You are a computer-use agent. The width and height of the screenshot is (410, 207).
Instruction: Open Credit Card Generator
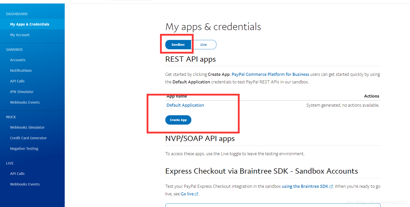[28, 138]
